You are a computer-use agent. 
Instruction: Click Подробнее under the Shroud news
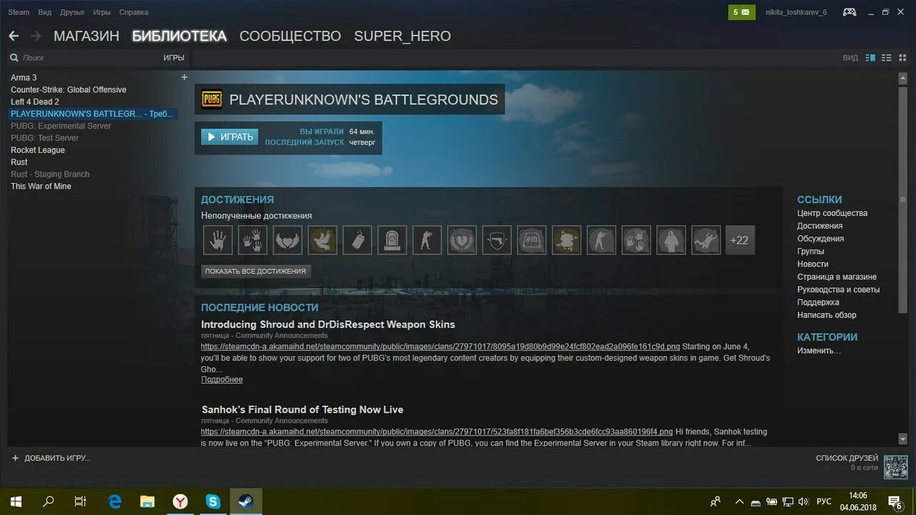(222, 379)
